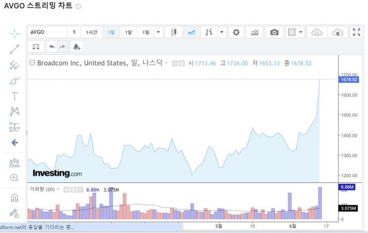Open the interval dropdown arrow

coord(158,32)
